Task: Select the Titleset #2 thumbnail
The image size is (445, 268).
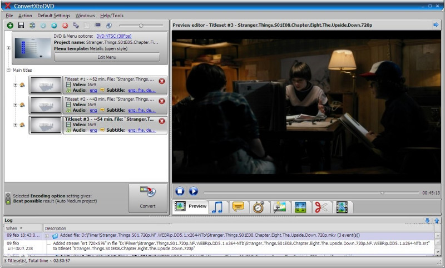Action: [46, 105]
